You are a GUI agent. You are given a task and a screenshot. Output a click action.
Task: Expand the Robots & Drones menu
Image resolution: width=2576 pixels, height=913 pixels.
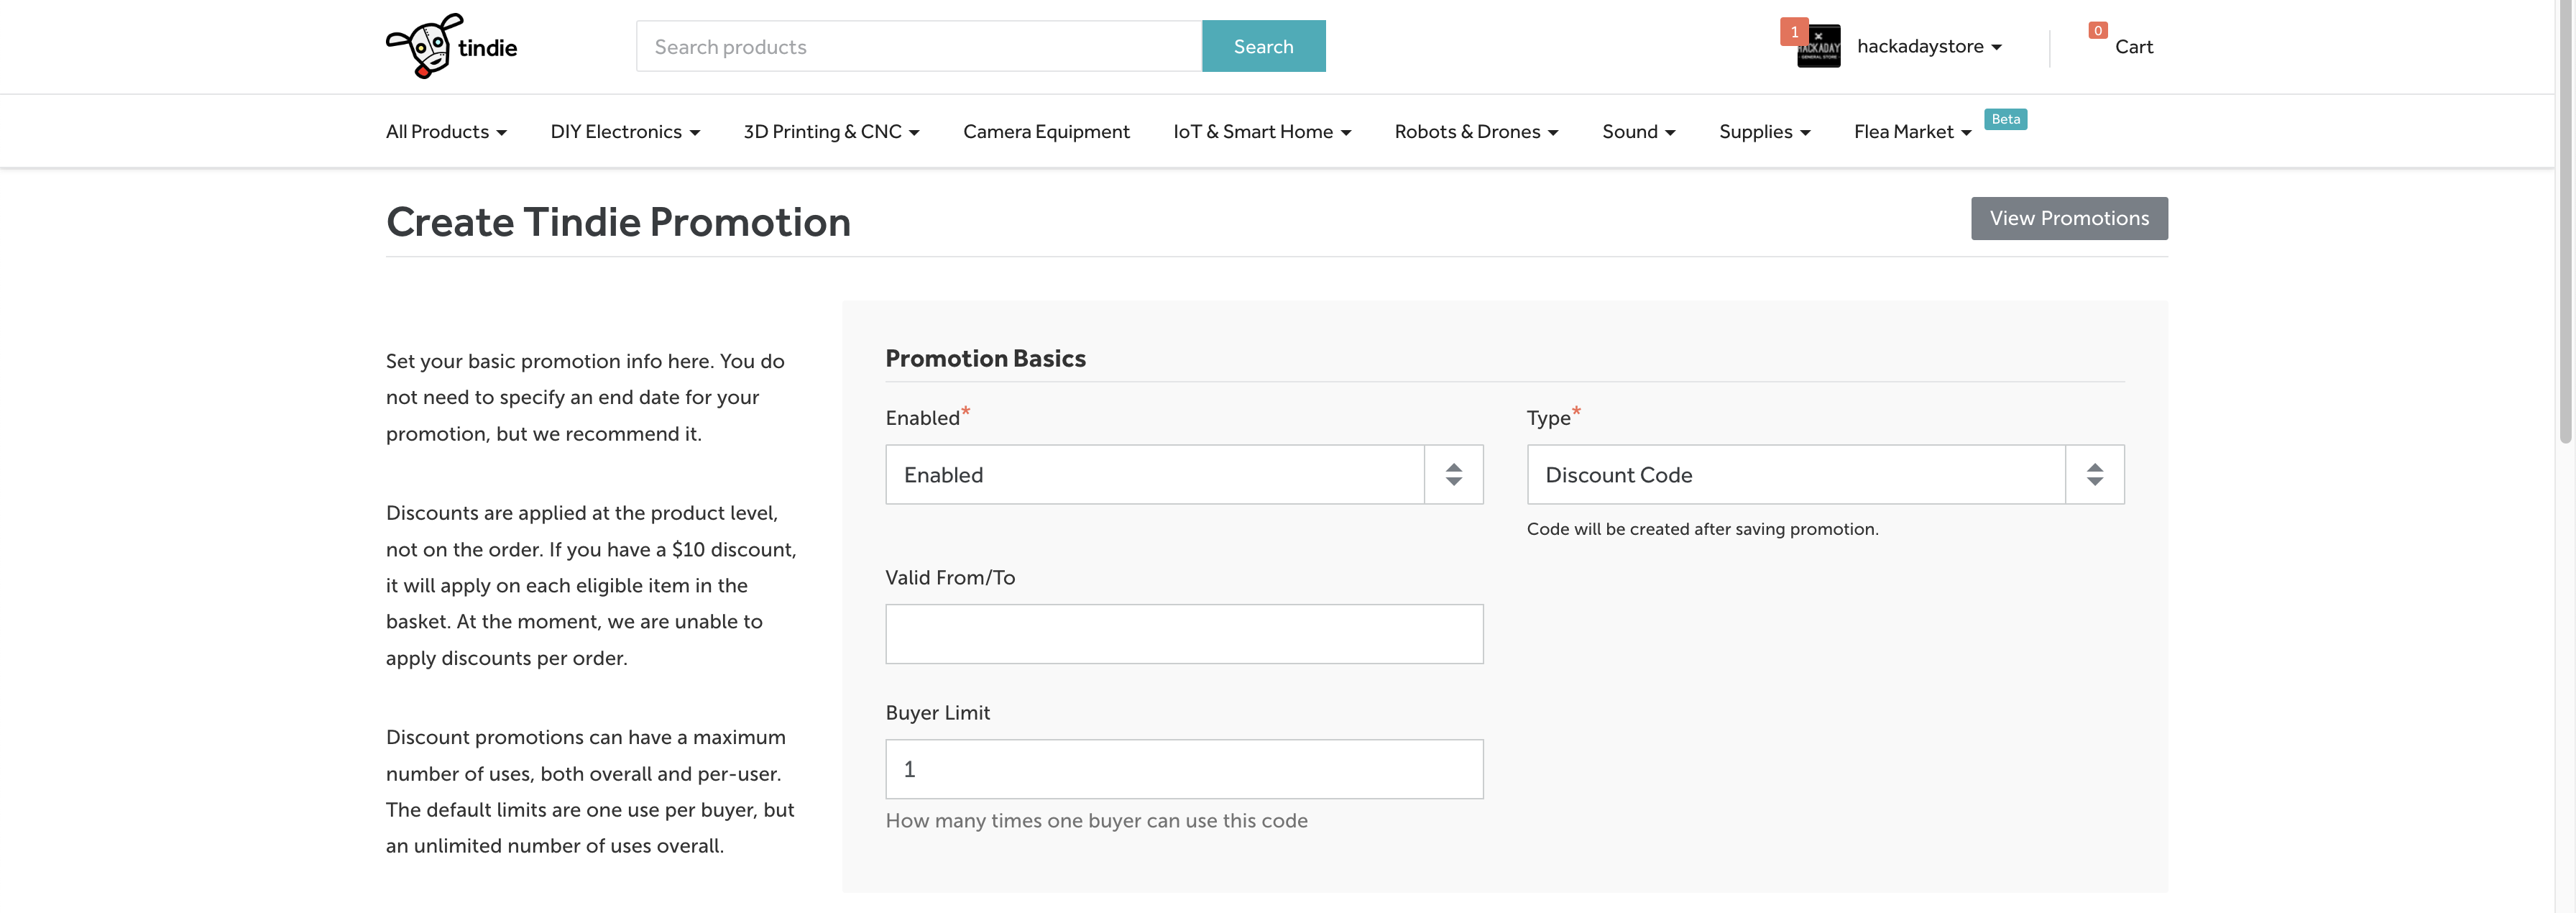click(x=1476, y=132)
